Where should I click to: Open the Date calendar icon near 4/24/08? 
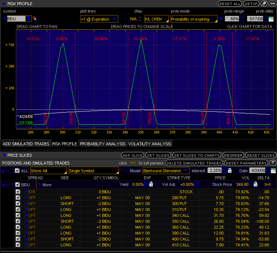pos(273,171)
